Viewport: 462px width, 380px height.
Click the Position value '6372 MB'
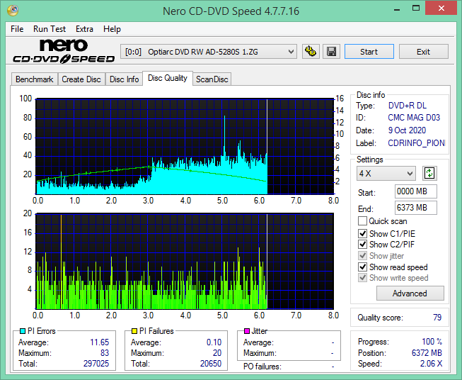point(427,352)
